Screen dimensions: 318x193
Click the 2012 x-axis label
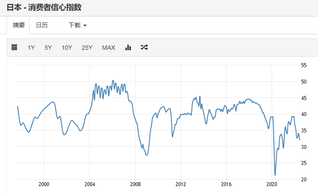pyautogui.click(x=181, y=184)
